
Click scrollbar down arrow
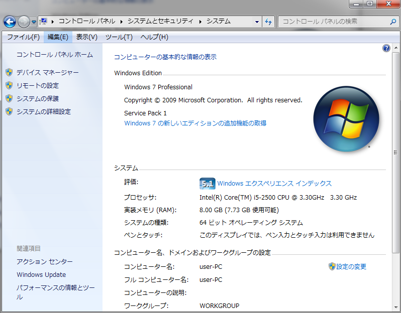[395, 307]
